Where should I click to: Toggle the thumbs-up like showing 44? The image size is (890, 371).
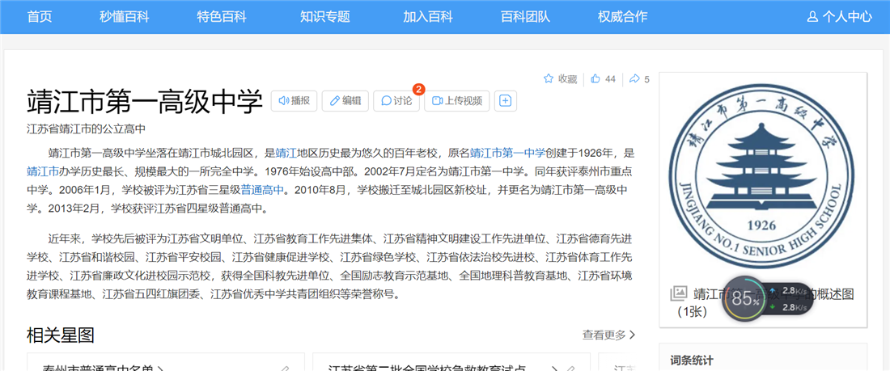[596, 79]
